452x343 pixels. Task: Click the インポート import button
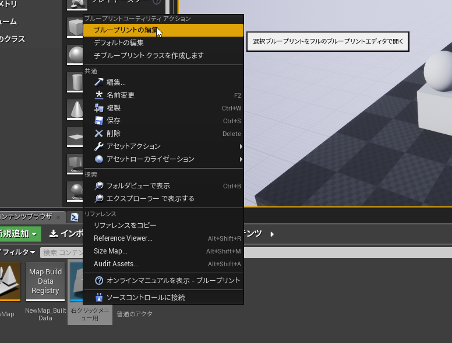pyautogui.click(x=66, y=234)
